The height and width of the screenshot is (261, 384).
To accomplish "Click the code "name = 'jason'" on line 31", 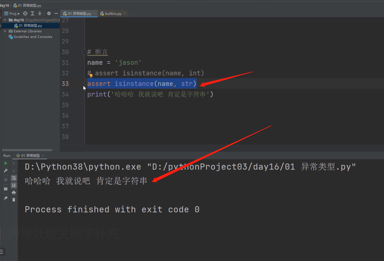I will click(x=115, y=63).
